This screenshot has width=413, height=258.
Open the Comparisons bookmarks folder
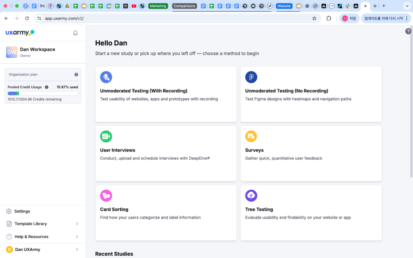184,6
